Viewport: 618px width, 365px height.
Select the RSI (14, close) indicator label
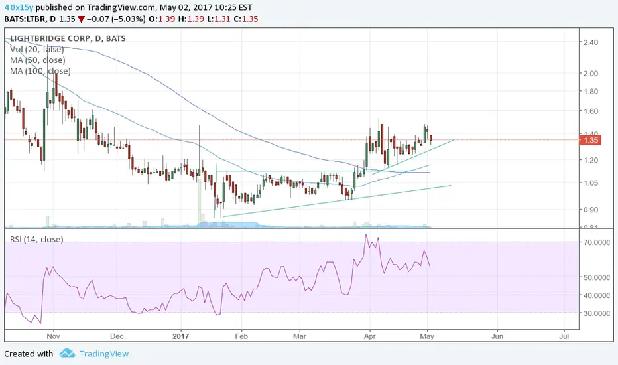coord(36,239)
